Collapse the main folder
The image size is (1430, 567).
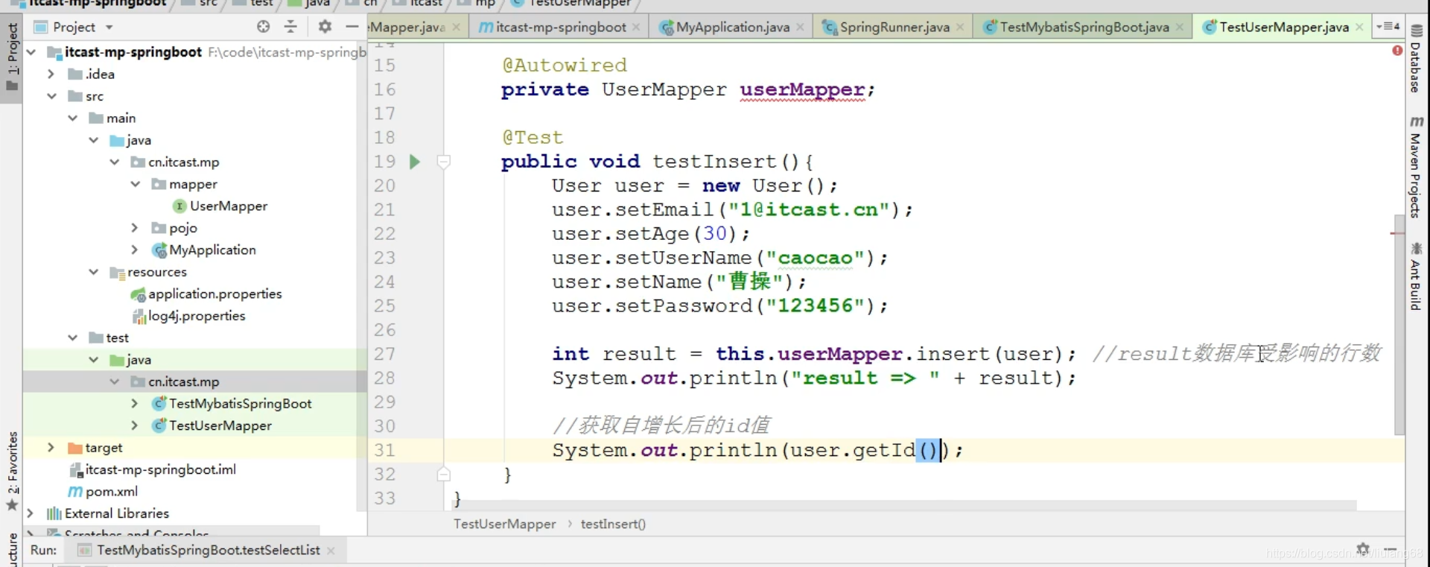point(72,118)
